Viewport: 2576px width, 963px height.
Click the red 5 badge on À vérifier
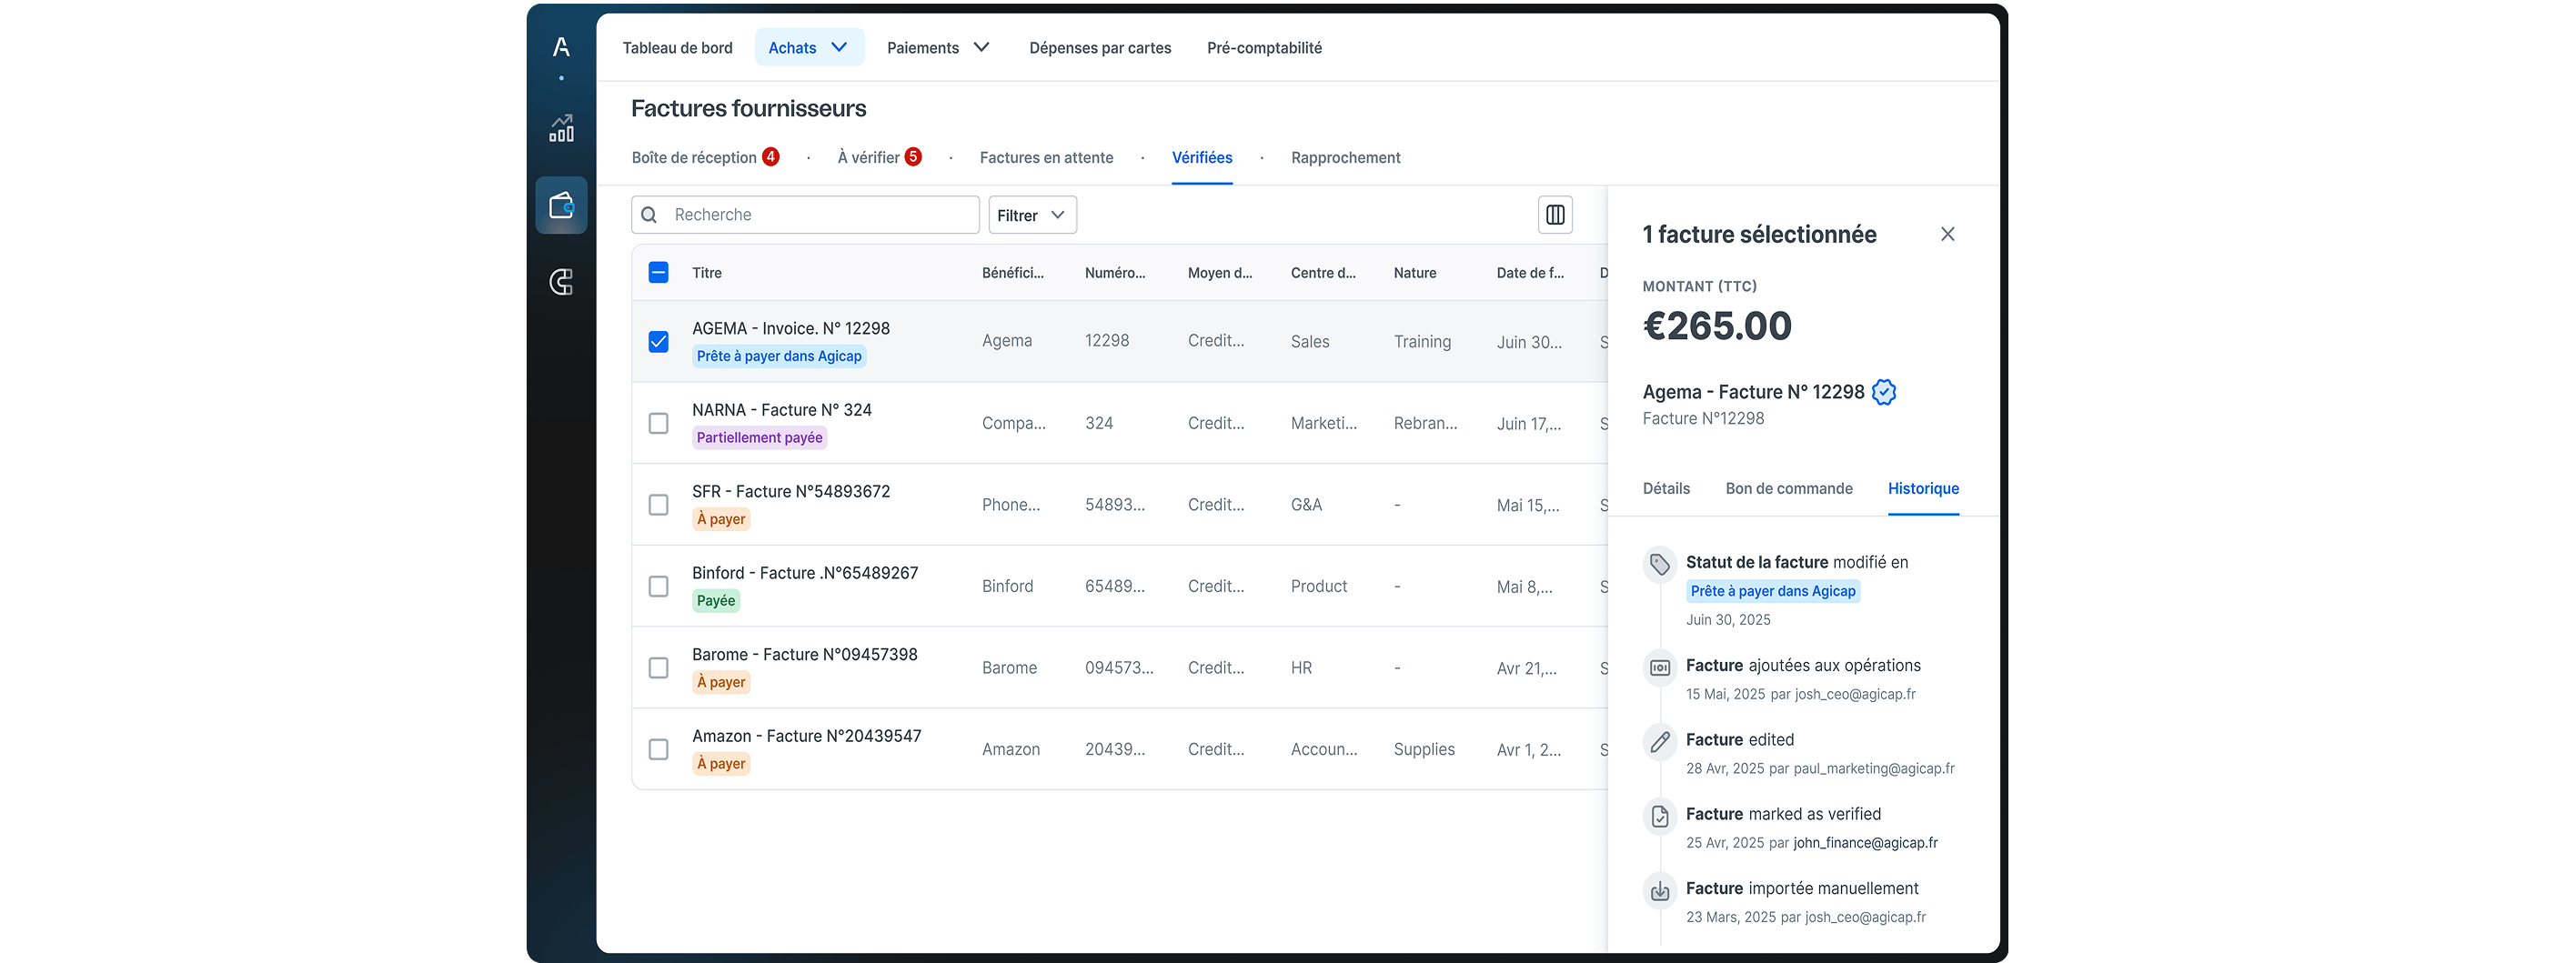pyautogui.click(x=913, y=157)
